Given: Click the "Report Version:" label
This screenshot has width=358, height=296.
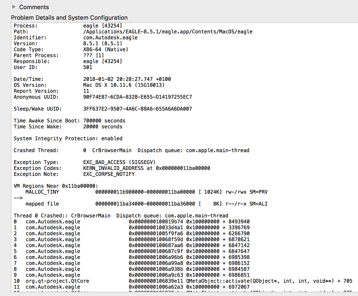Looking at the screenshot, I should [36, 91].
